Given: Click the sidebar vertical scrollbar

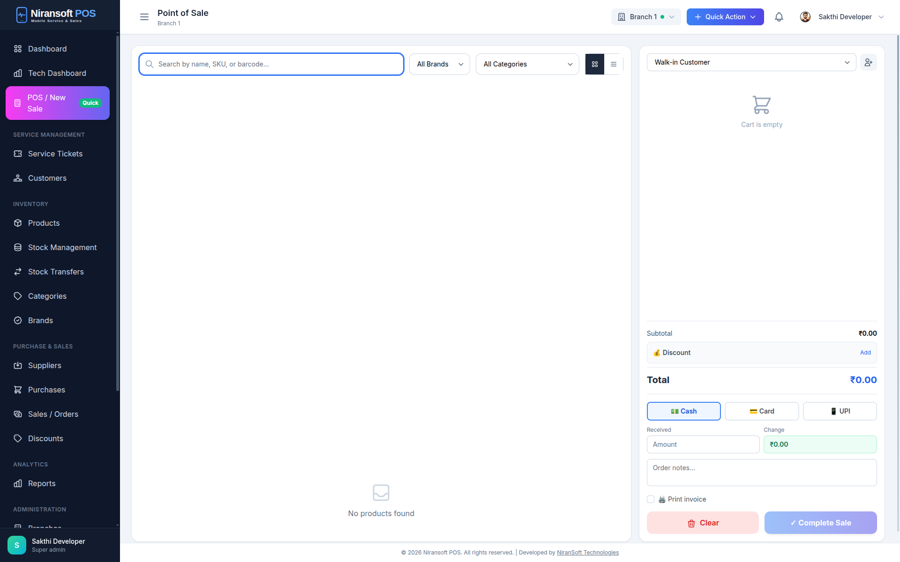Looking at the screenshot, I should pyautogui.click(x=117, y=211).
